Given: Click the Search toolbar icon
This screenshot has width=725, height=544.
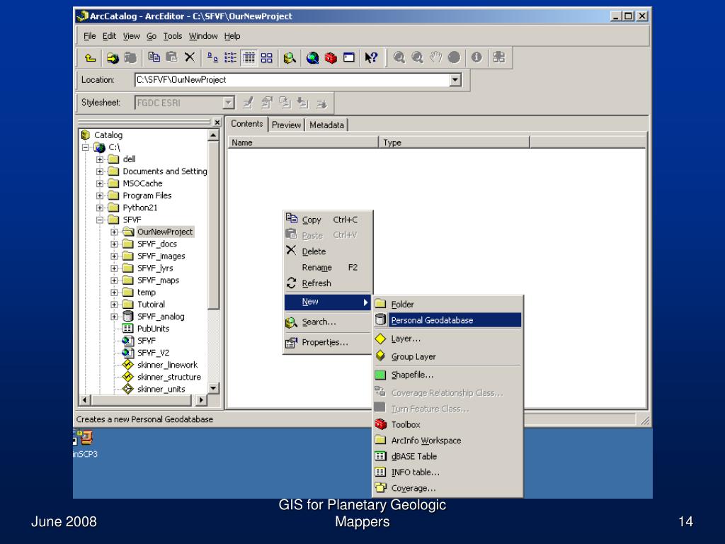Looking at the screenshot, I should click(x=290, y=58).
